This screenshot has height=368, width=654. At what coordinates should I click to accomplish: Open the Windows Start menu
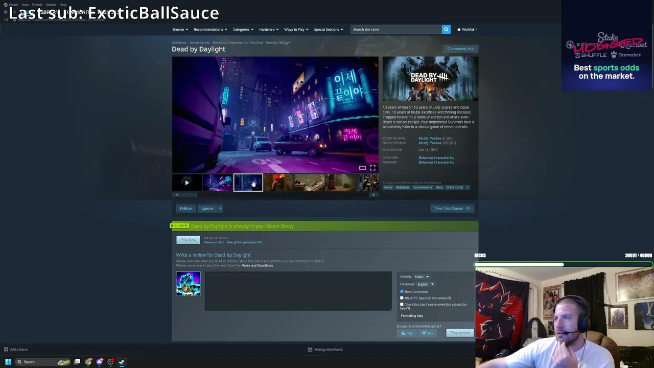[8, 362]
